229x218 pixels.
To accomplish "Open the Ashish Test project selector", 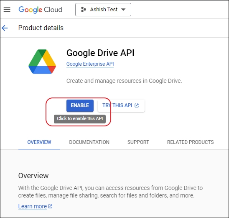I will pos(103,10).
